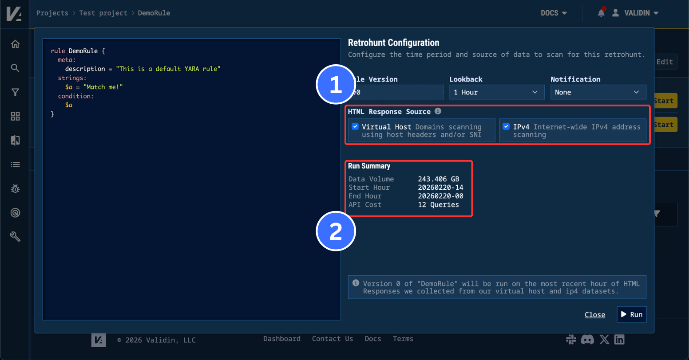Click the Validin logo in the top-left corner
Screen dimensions: 689x360
[15, 13]
